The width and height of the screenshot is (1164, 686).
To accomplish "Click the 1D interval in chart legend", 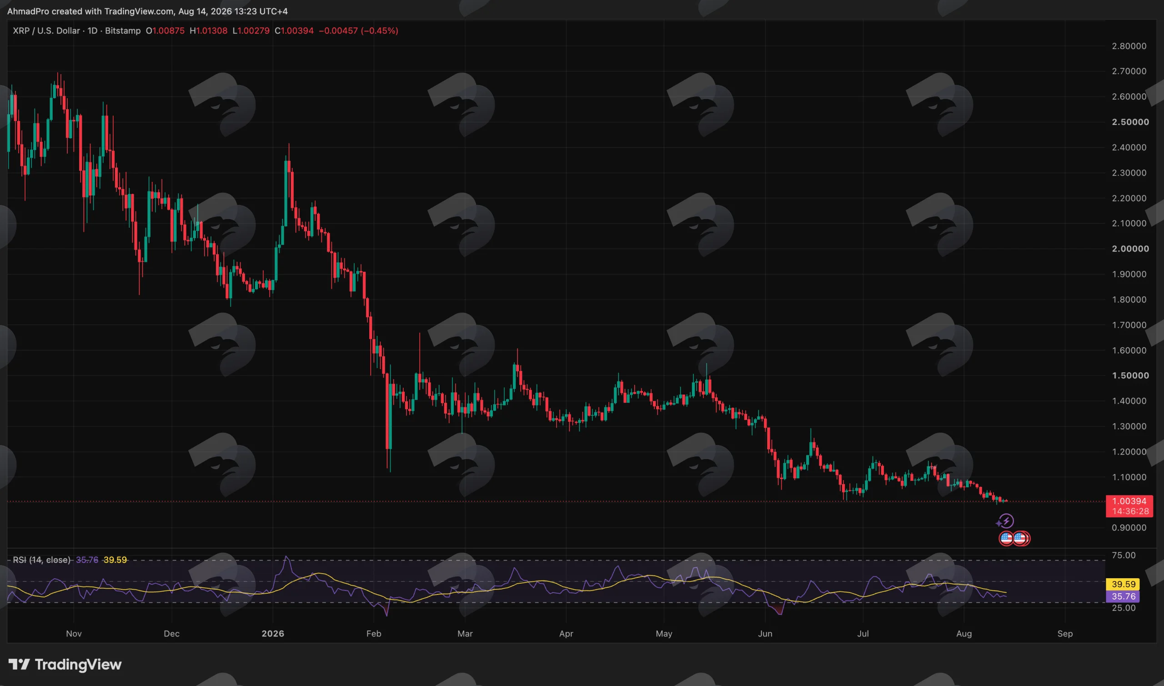I will [x=92, y=30].
